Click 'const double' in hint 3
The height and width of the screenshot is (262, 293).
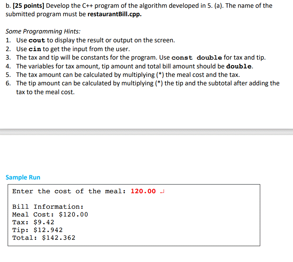pos(197,57)
